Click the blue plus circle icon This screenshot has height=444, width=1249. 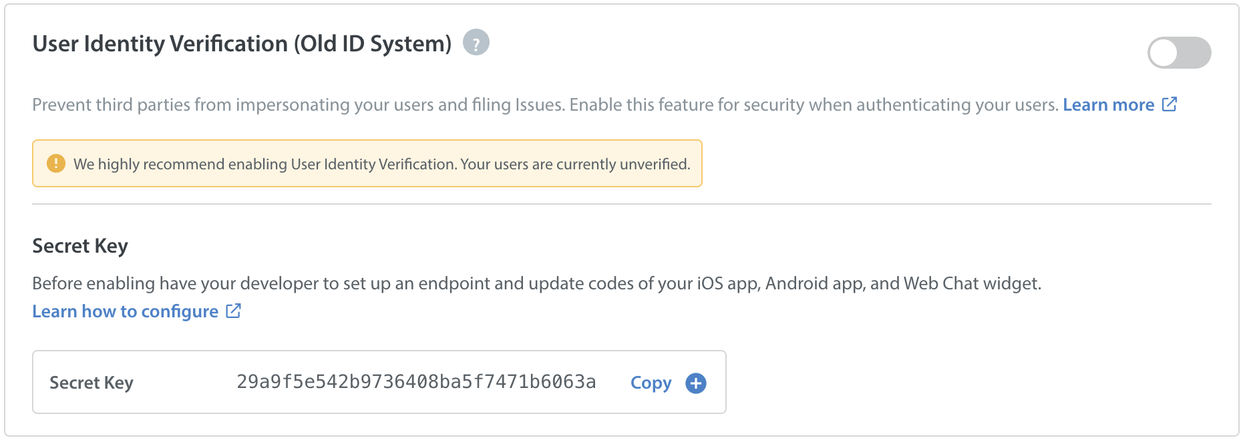coord(696,383)
